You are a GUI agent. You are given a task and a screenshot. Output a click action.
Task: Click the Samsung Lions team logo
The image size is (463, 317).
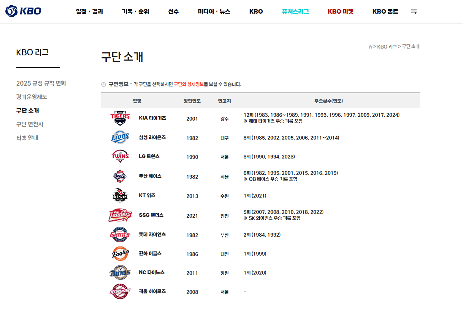tap(120, 137)
